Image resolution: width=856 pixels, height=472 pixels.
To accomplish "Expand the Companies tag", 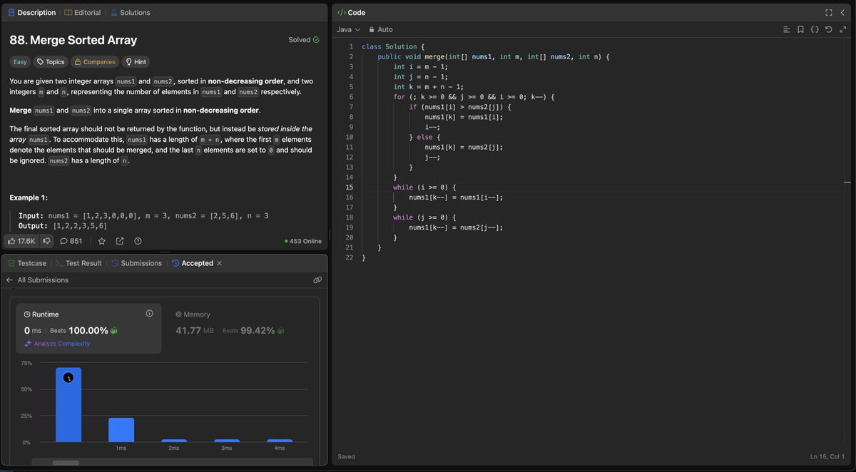I will (95, 62).
